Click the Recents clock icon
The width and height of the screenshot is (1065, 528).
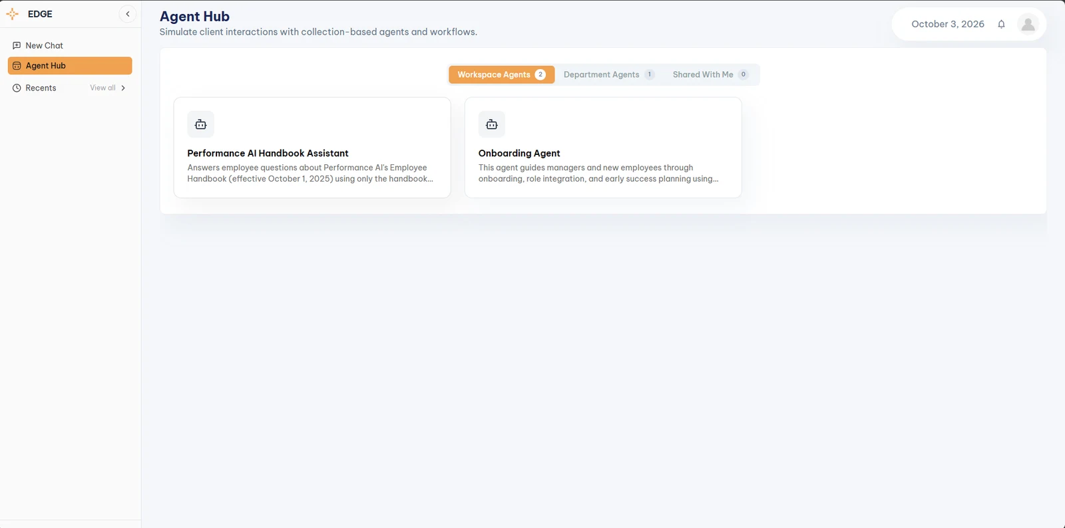click(x=17, y=88)
